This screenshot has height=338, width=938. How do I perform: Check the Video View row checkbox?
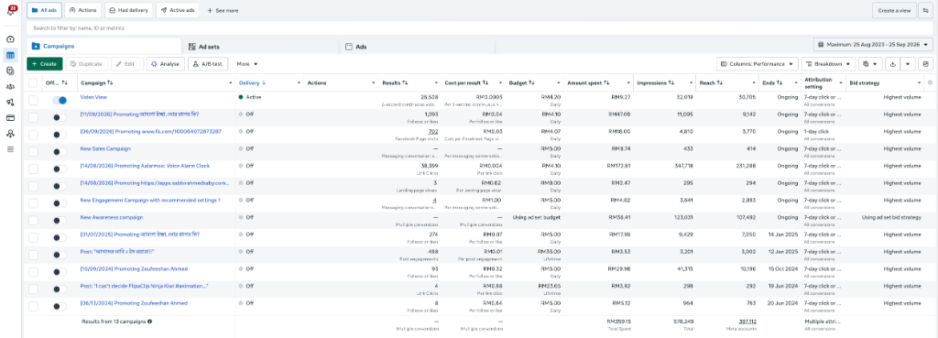coord(33,101)
